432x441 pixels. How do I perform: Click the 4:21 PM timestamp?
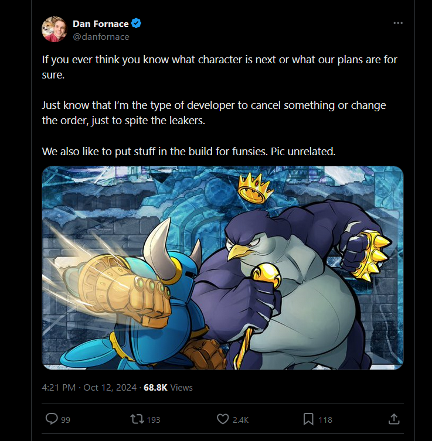tap(59, 387)
